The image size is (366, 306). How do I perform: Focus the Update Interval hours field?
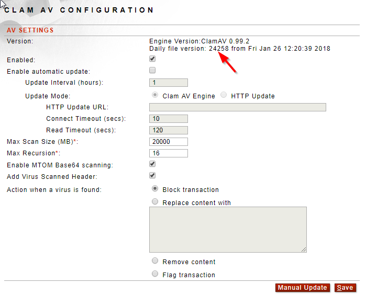(x=169, y=83)
